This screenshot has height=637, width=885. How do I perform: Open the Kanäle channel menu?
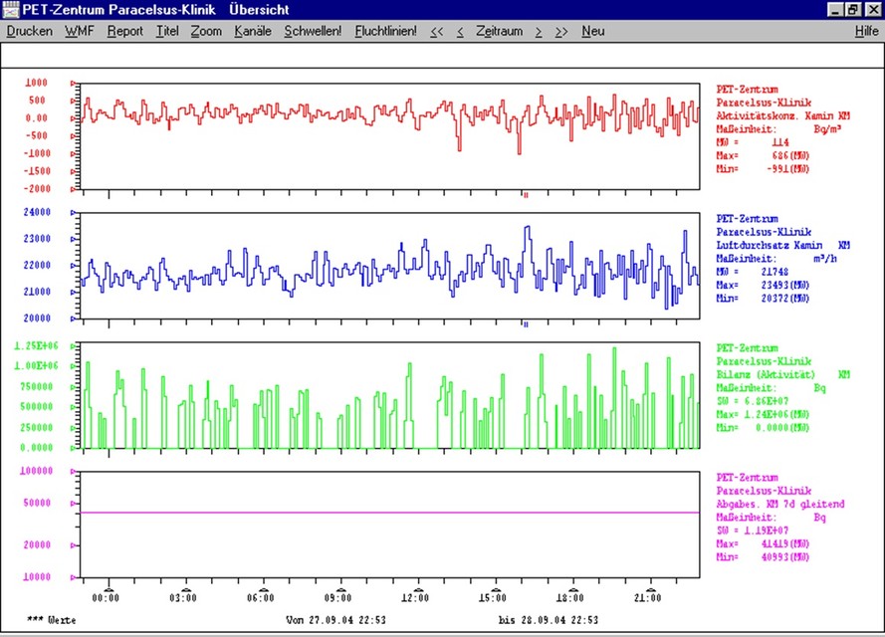pyautogui.click(x=253, y=31)
